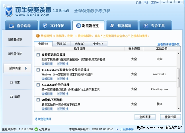Click the 安全级别 column header
Image resolution: width=185 pixels, height=133 pixels.
(x=134, y=49)
